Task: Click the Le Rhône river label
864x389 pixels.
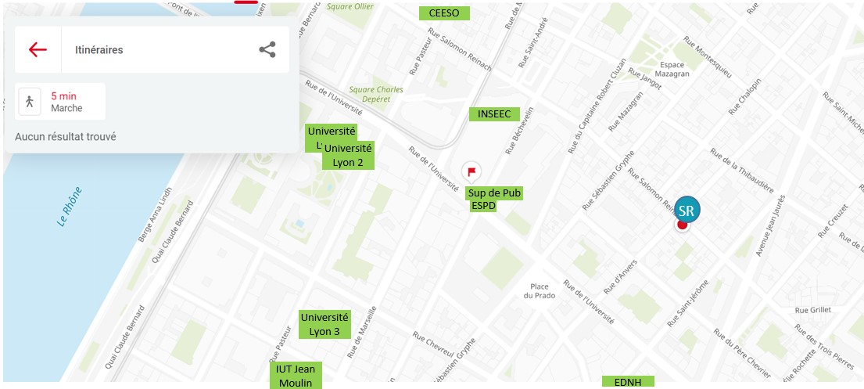Action: [x=70, y=207]
